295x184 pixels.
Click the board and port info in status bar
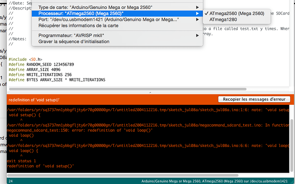pos(216,181)
